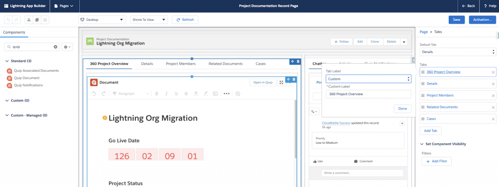Delete the Tabs component with trash icon

click(298, 61)
